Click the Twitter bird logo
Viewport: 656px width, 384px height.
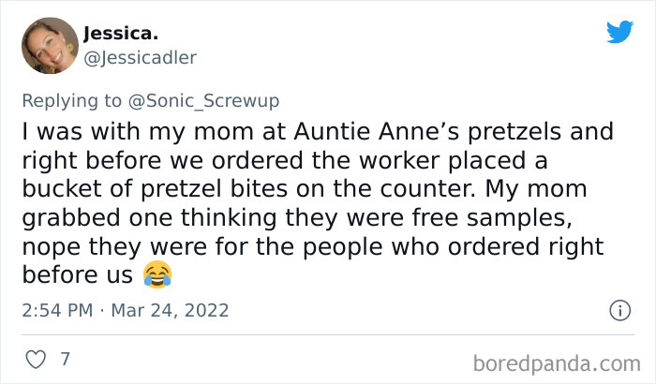pyautogui.click(x=619, y=32)
